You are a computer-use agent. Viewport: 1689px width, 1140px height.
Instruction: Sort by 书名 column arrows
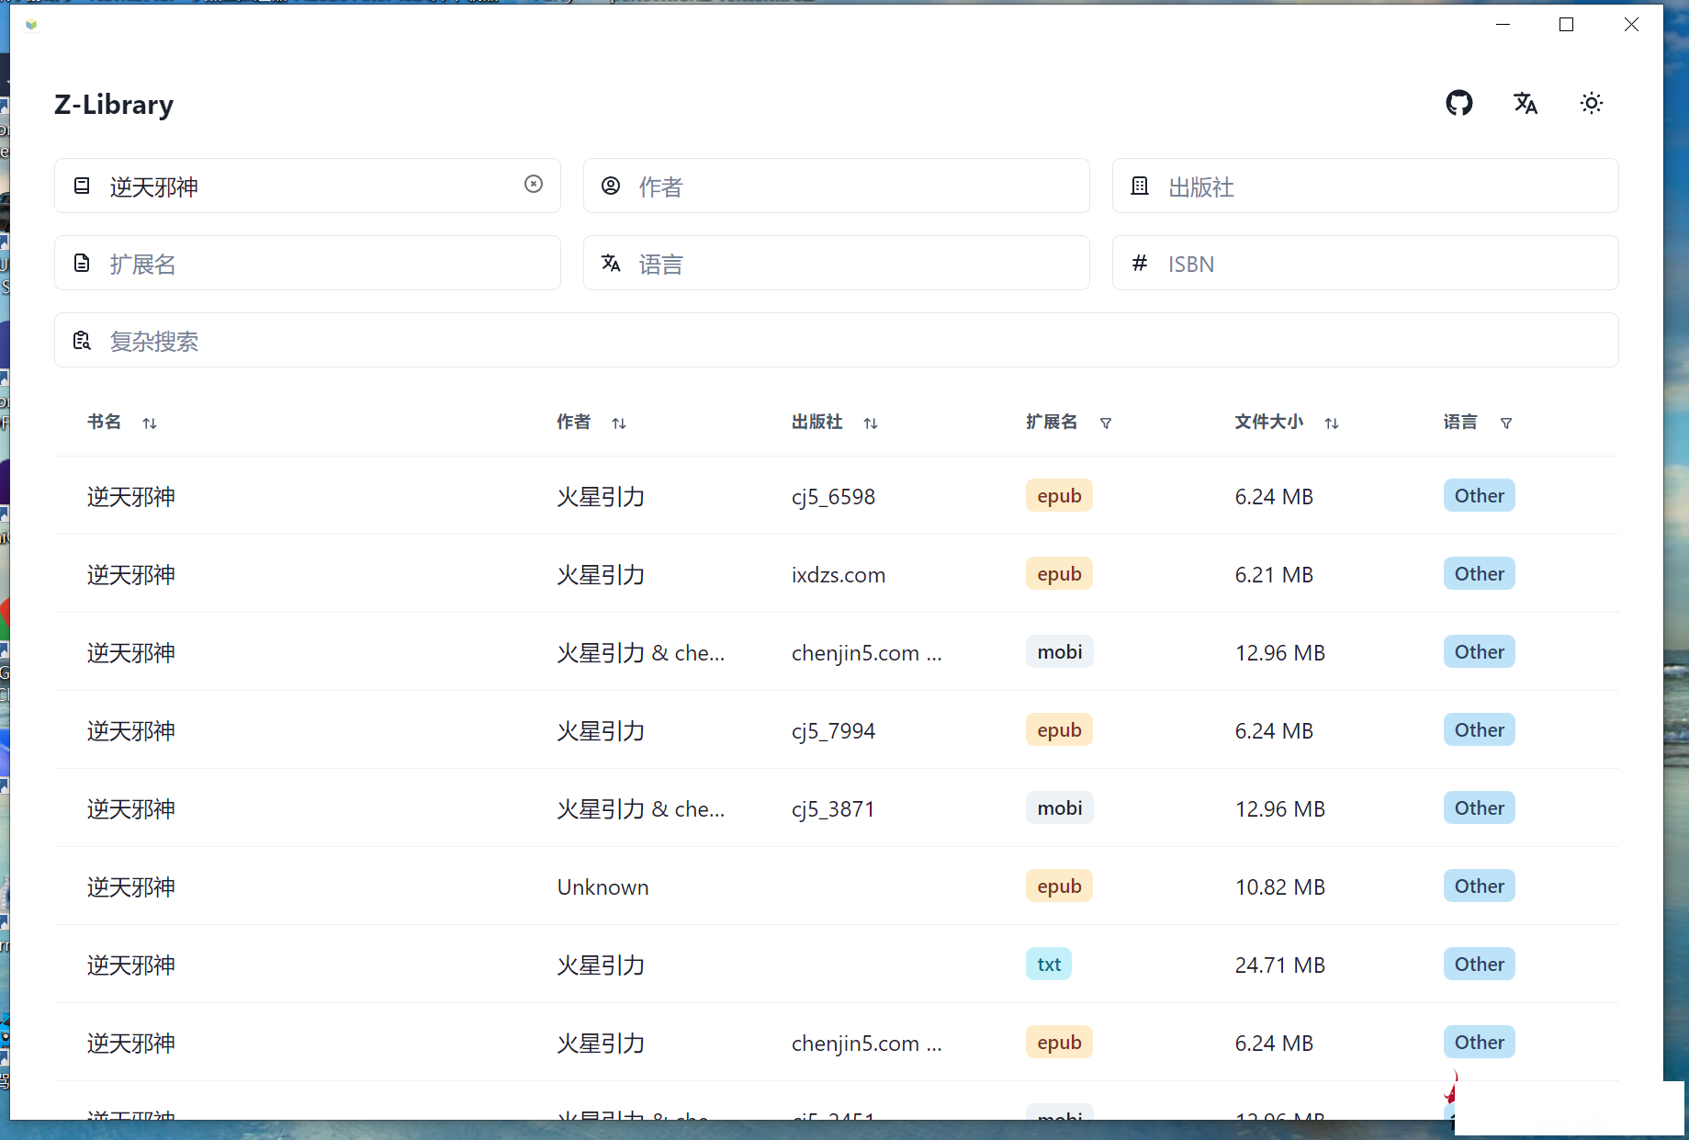[x=150, y=423]
